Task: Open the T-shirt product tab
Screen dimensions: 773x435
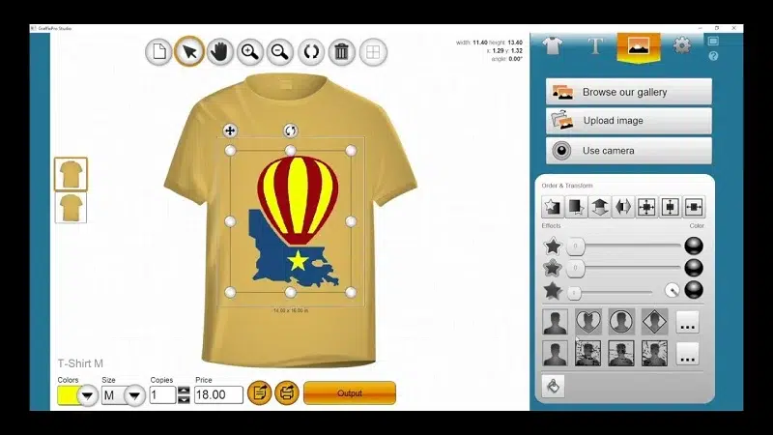Action: point(552,45)
